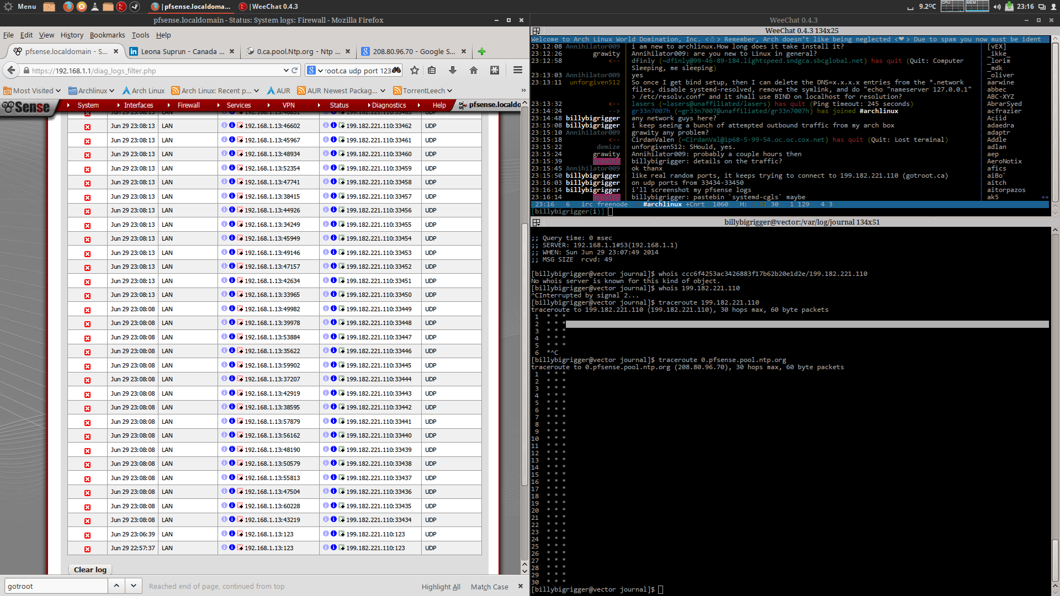Click the Firefox back arrow button
The image size is (1060, 596).
pyautogui.click(x=11, y=70)
